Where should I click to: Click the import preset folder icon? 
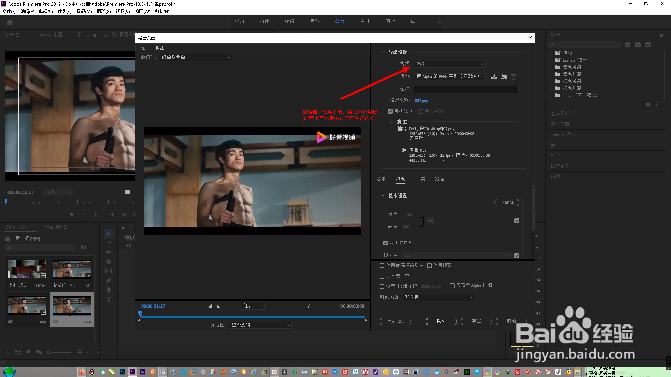tap(504, 77)
